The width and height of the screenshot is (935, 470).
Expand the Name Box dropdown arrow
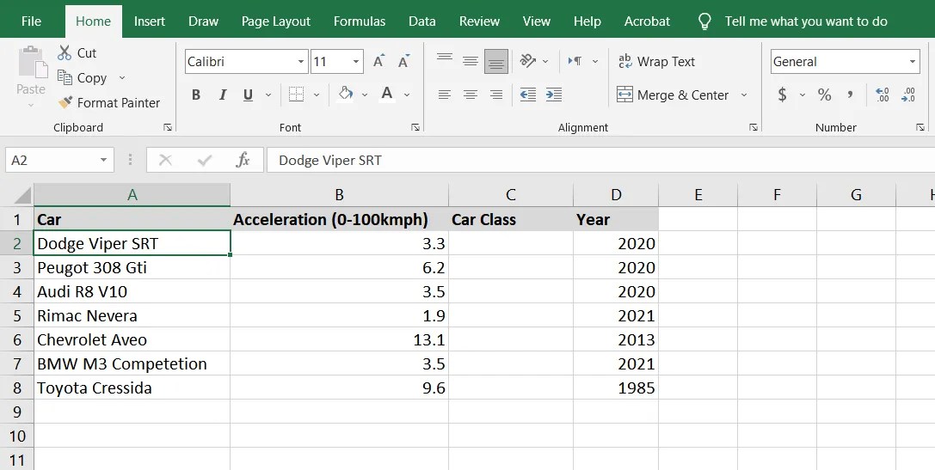(103, 160)
